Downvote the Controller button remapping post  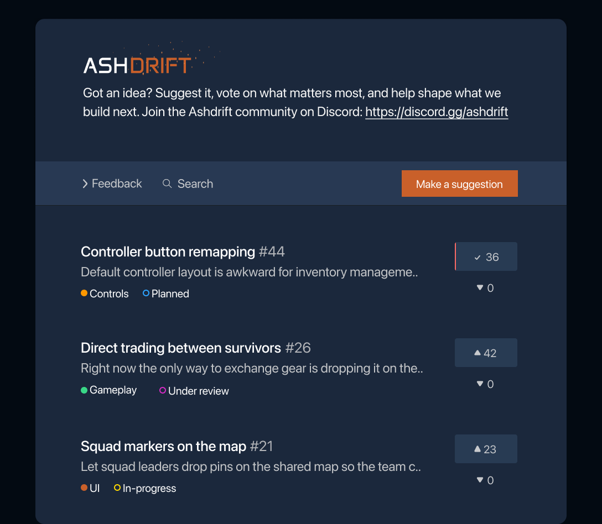click(485, 287)
